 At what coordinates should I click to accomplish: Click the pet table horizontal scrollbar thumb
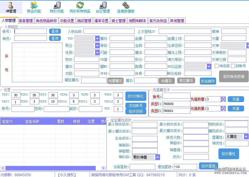51,168
